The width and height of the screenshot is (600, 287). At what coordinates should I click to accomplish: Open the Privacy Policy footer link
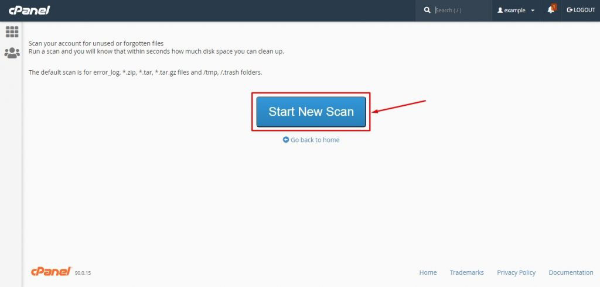[516, 272]
